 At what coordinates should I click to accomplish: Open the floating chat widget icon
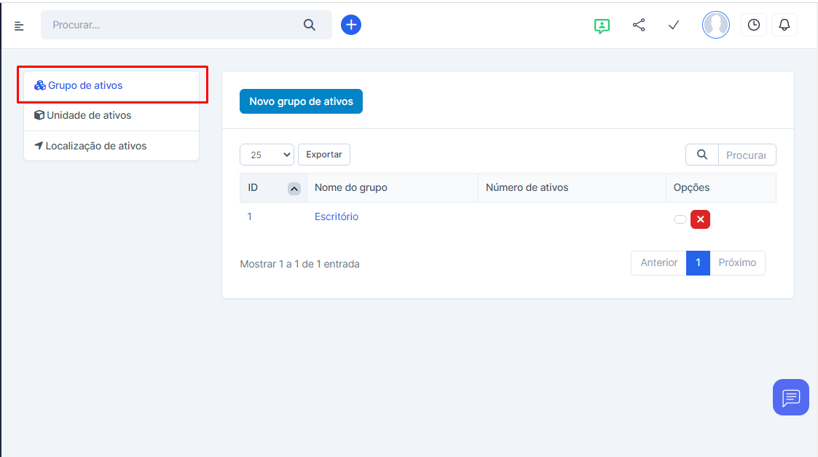pos(790,397)
